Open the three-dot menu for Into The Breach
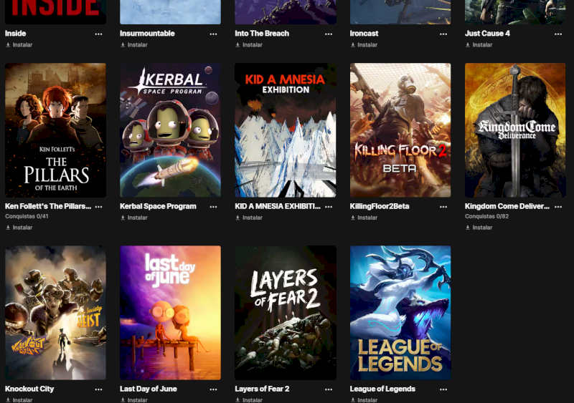The image size is (574, 403). (x=328, y=34)
